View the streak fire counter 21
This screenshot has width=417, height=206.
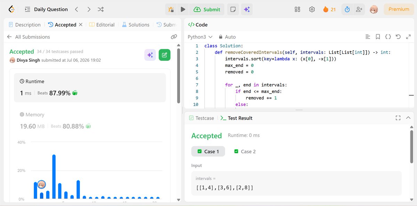329,9
